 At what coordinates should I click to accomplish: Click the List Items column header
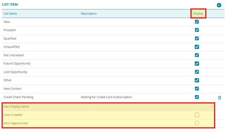click(x=10, y=14)
